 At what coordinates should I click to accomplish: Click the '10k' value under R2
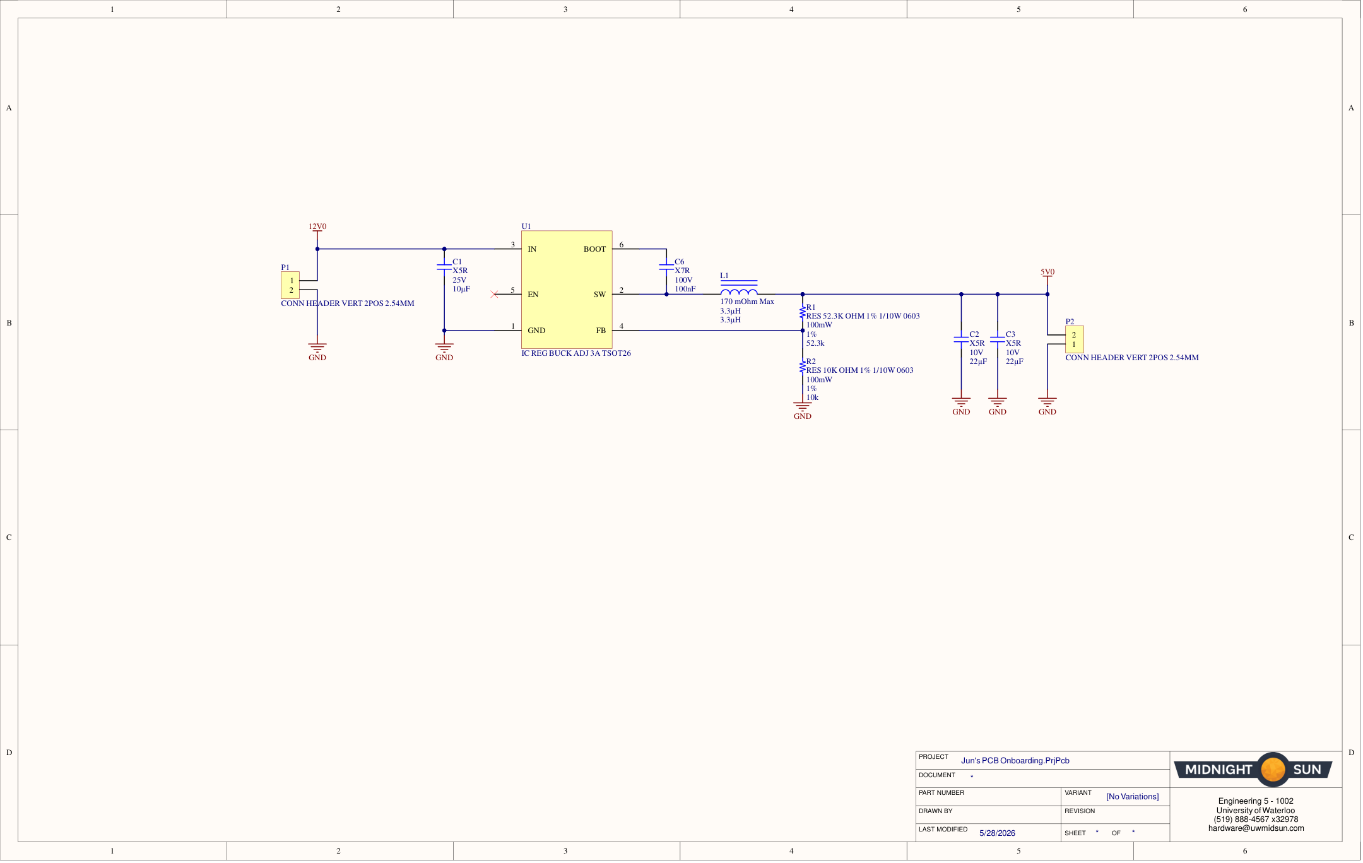812,397
